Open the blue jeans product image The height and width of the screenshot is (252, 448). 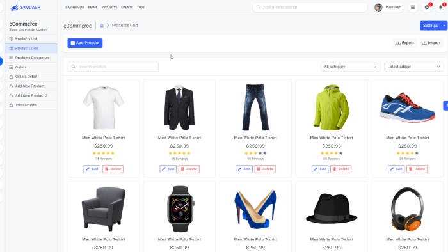(255, 107)
